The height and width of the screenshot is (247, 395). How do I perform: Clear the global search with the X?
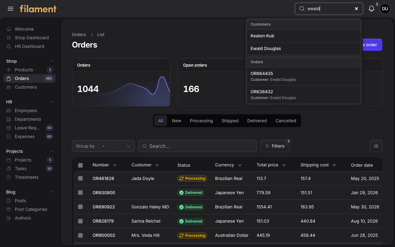pyautogui.click(x=356, y=9)
